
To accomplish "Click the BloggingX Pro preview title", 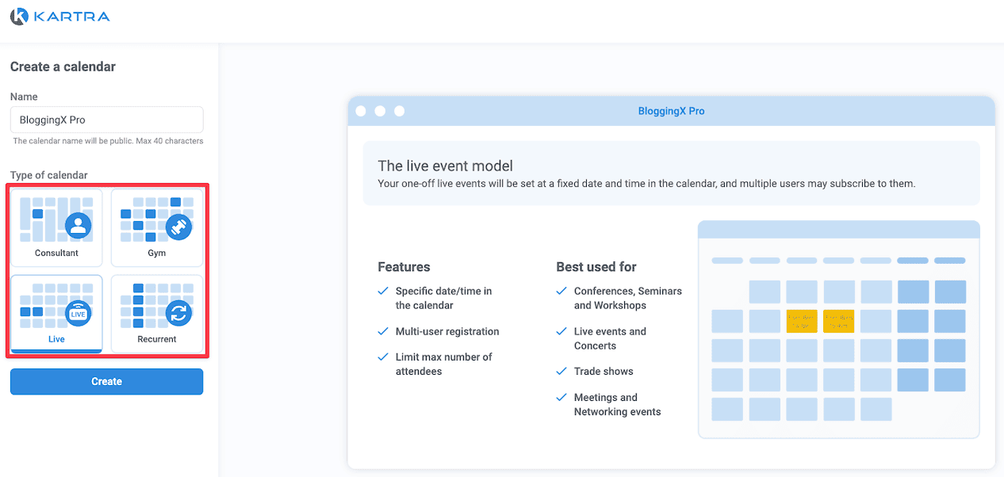I will pyautogui.click(x=671, y=111).
